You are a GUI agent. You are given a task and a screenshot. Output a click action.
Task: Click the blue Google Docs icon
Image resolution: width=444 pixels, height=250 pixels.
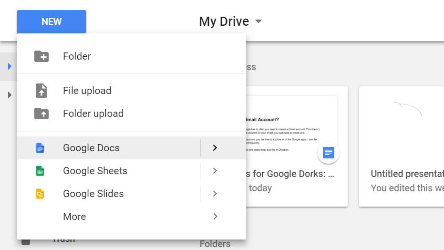pos(40,148)
